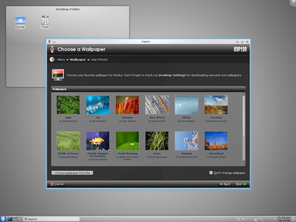
Task: Select the Autumn wallpaper thumbnail
Action: pyautogui.click(x=127, y=105)
